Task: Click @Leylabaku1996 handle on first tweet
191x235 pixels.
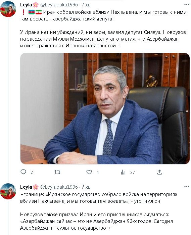Action: click(x=59, y=5)
